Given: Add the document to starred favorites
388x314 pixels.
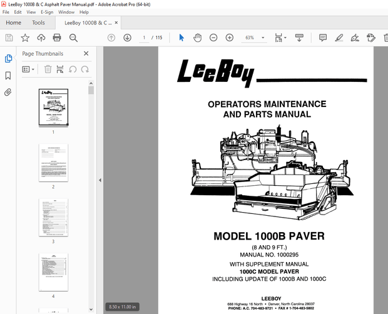Looking at the screenshot, I should pos(25,38).
